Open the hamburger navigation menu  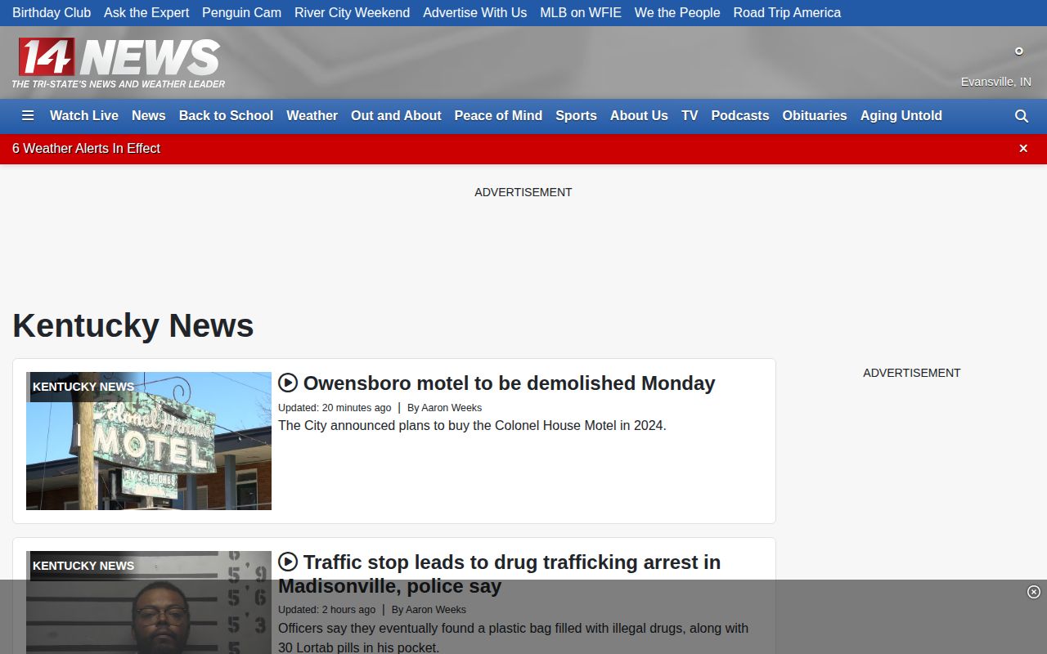(x=28, y=116)
